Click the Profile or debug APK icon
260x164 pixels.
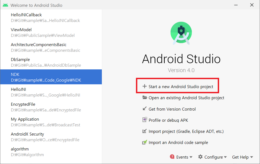coord(145,120)
